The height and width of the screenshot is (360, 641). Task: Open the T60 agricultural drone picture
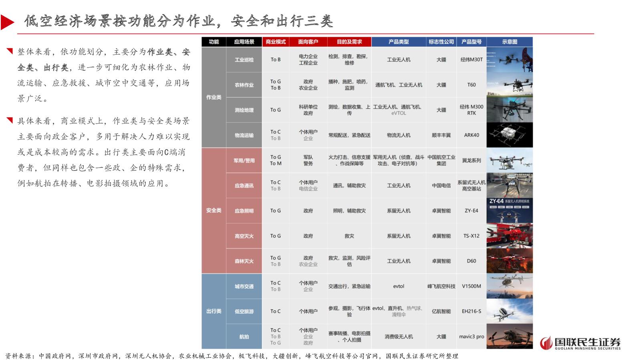(x=510, y=85)
